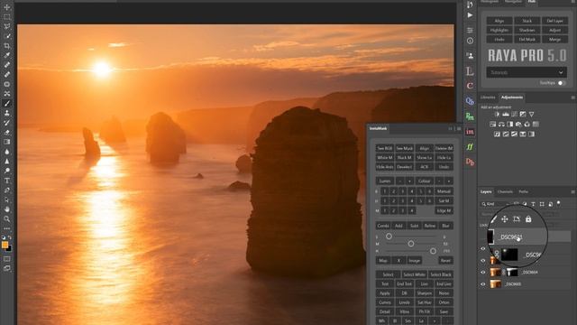Click the orange foreground color swatch

tap(5, 245)
